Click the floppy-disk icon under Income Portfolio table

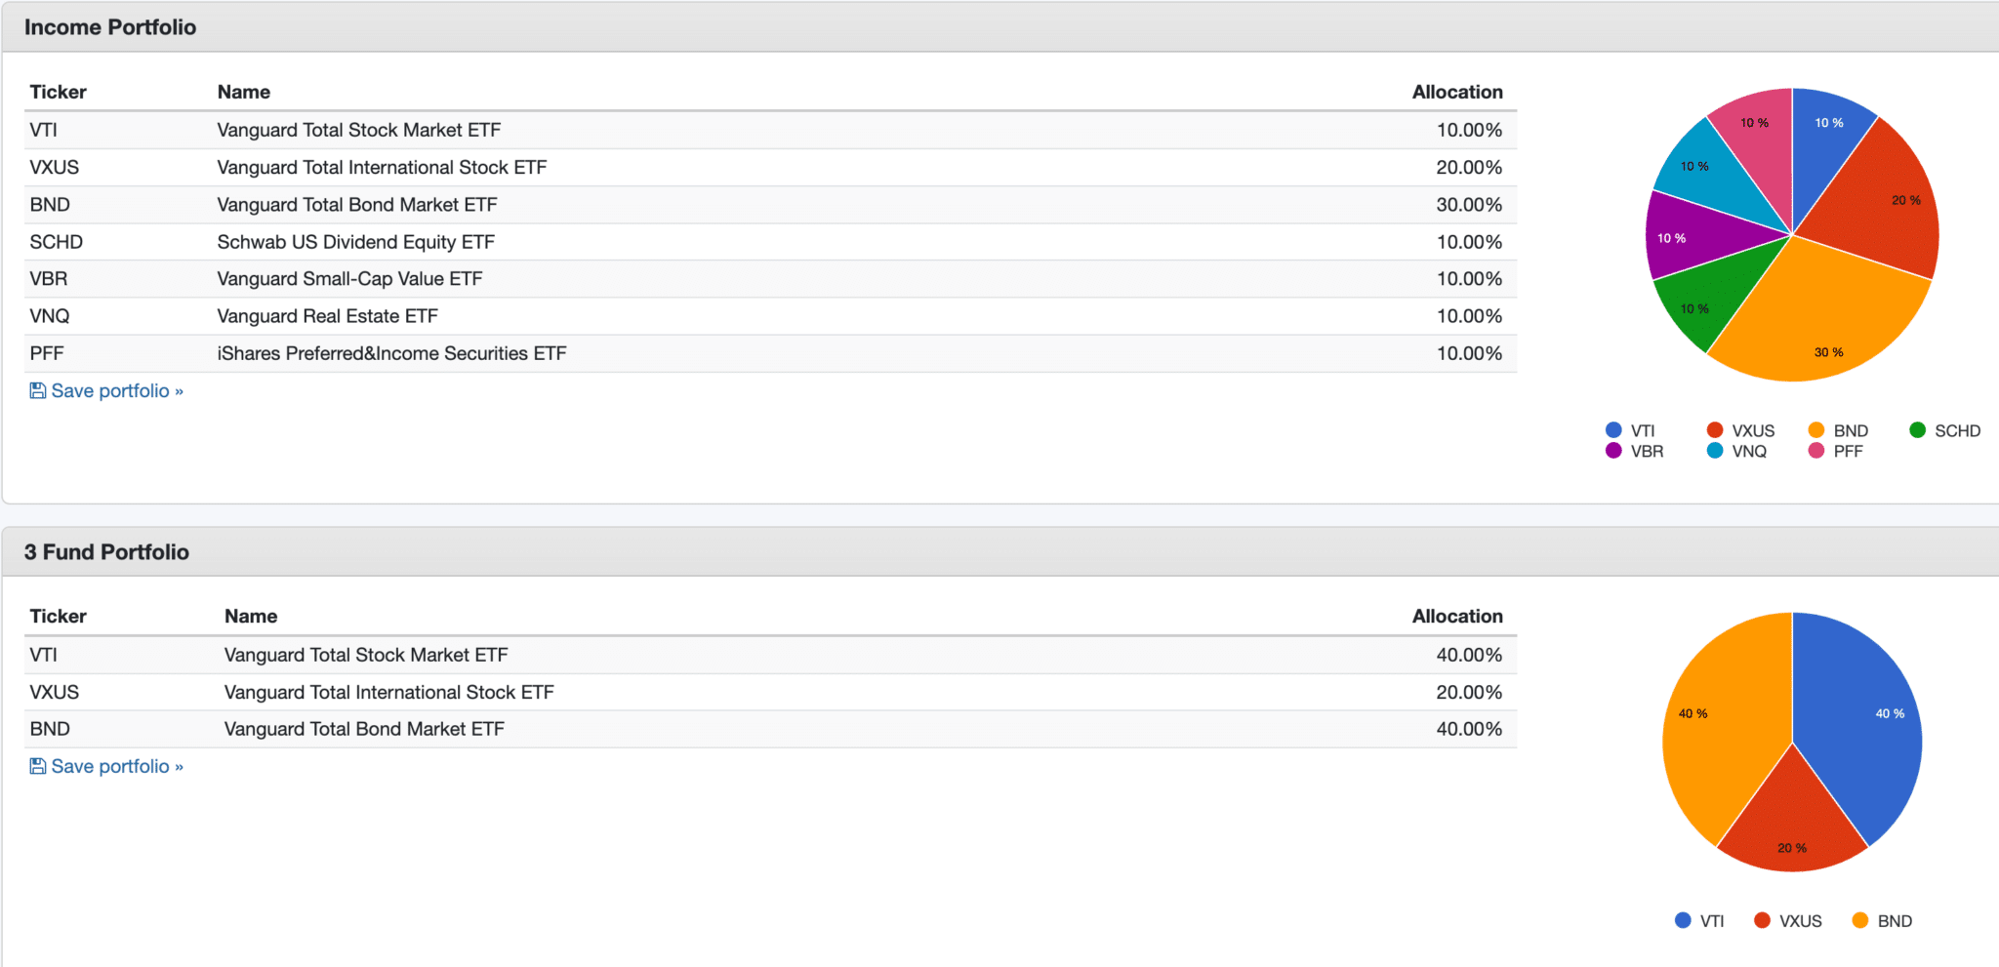38,391
